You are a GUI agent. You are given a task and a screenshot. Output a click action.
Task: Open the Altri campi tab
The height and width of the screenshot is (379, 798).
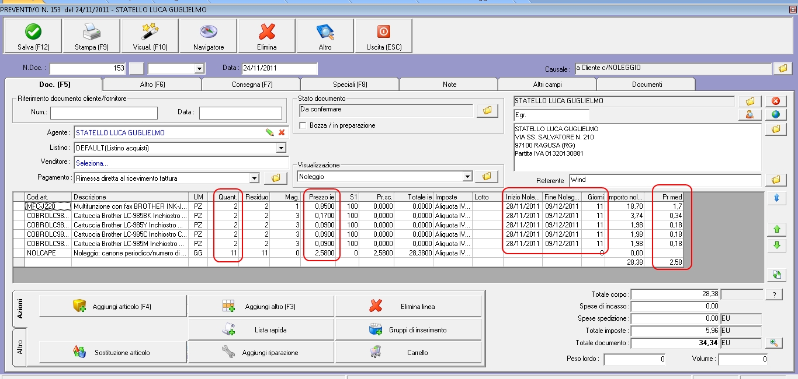click(547, 85)
